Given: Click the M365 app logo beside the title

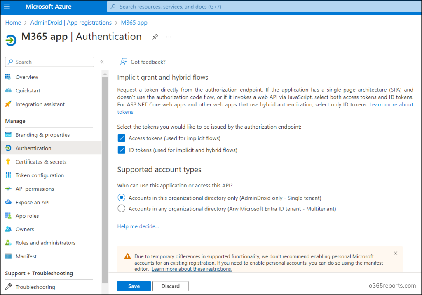Looking at the screenshot, I should click(x=11, y=40).
